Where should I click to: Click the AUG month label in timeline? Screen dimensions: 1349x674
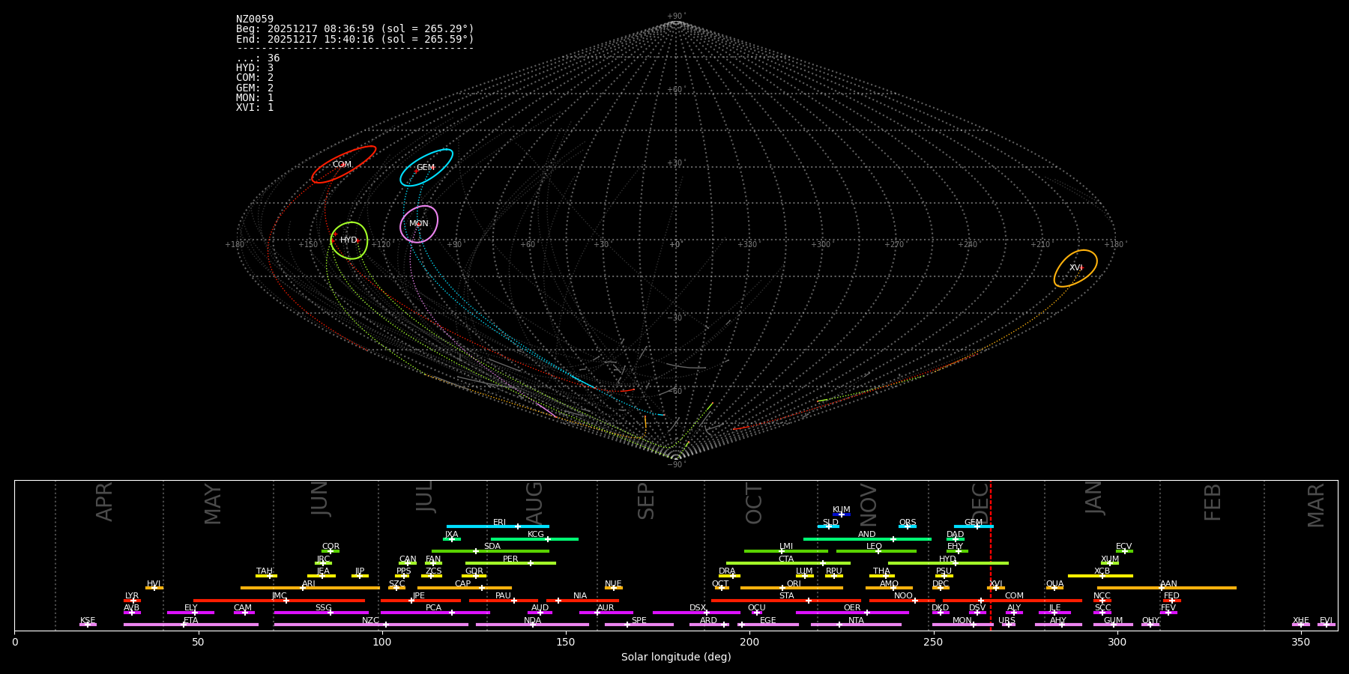pyautogui.click(x=534, y=502)
